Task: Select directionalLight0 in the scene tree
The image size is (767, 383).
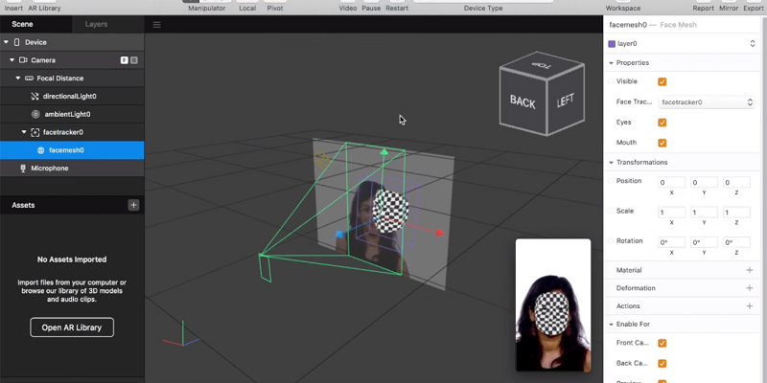Action: [70, 97]
